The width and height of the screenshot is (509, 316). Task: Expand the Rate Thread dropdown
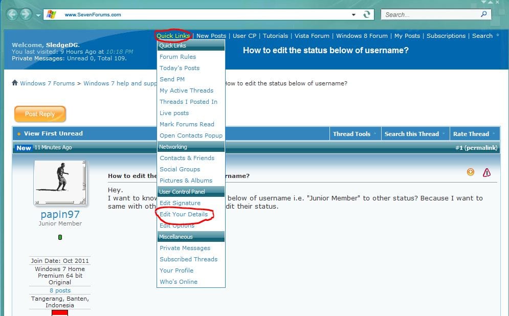click(x=474, y=133)
